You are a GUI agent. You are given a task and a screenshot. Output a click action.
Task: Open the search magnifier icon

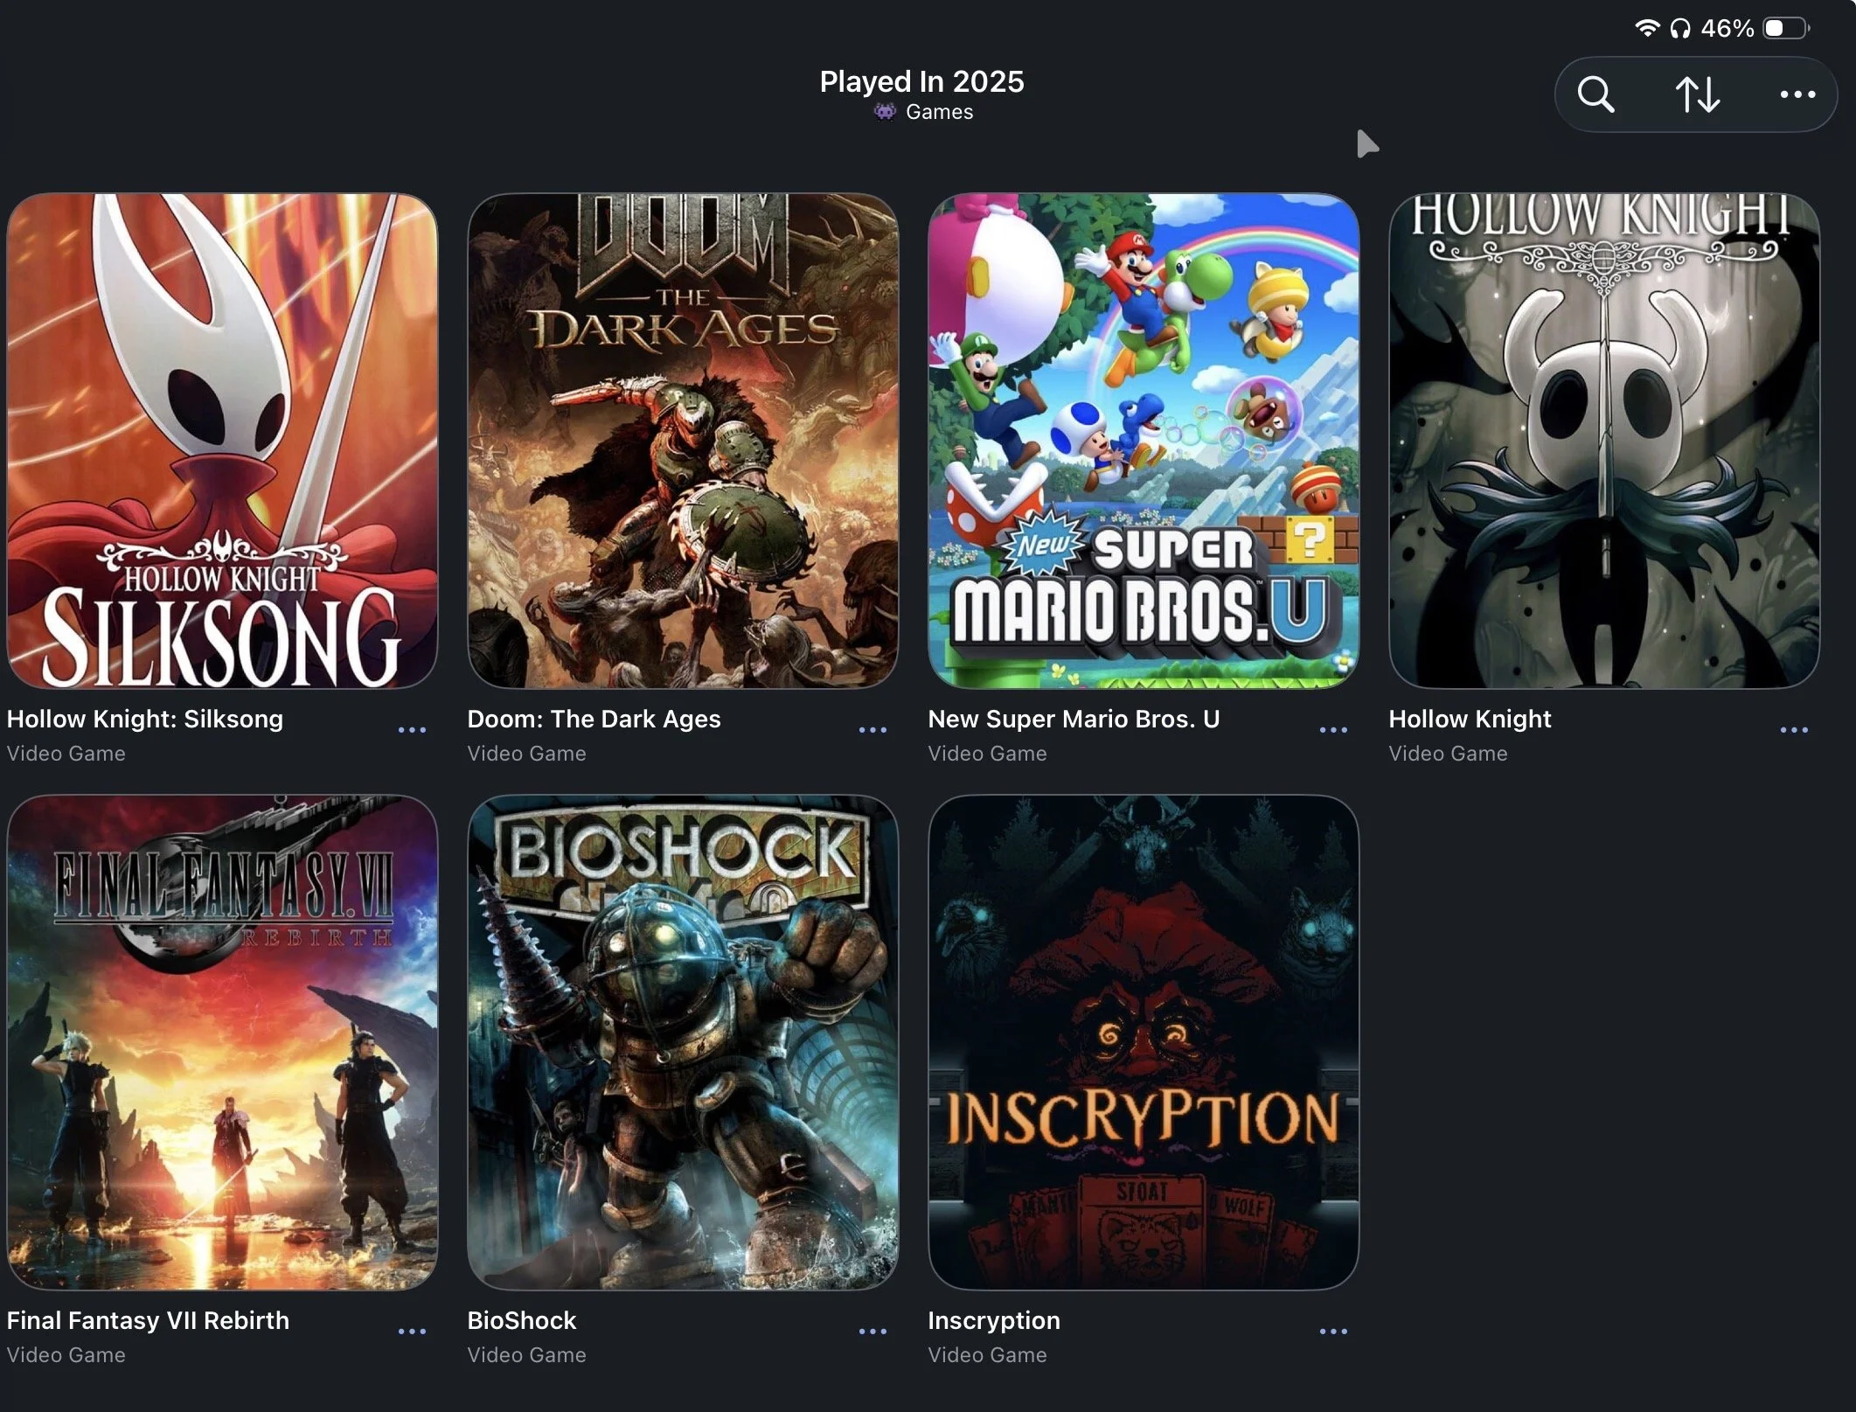[x=1595, y=94]
